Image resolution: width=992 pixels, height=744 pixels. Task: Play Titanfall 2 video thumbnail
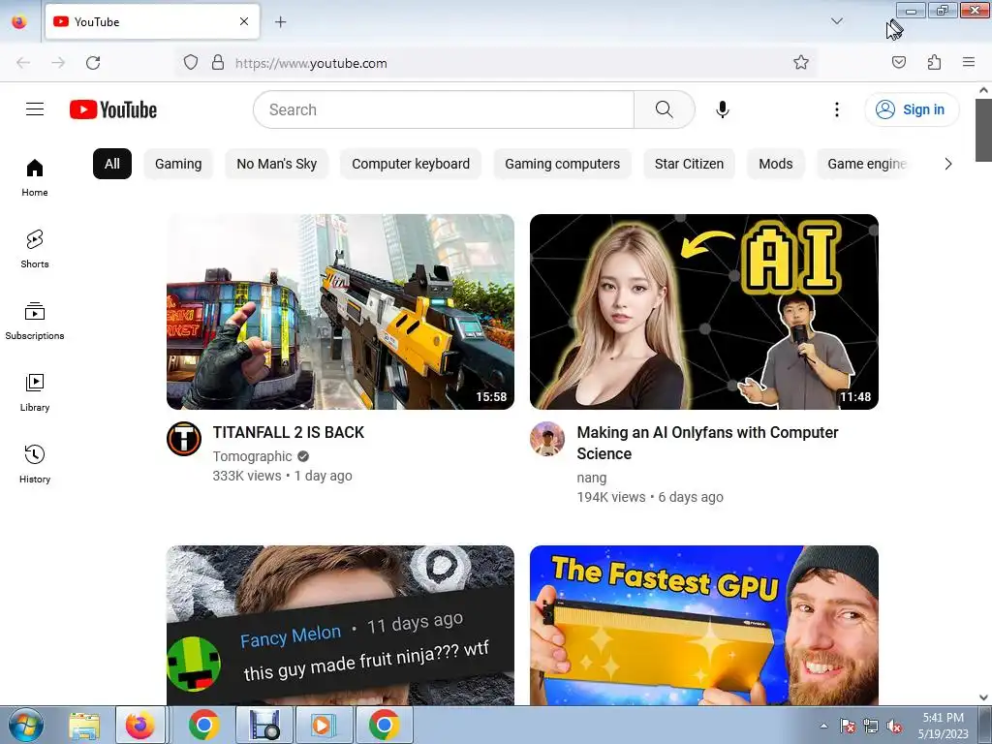click(x=340, y=312)
